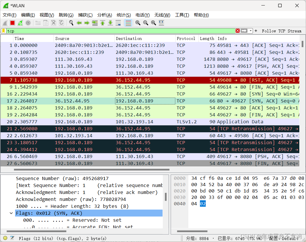Clear the display filter with red X

[238, 31]
